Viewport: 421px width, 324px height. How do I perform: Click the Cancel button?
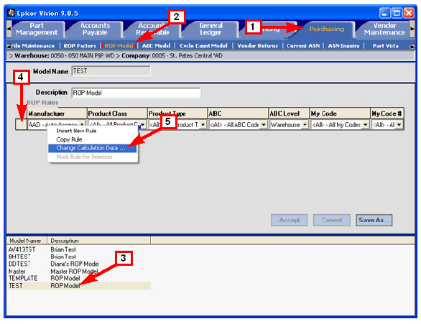[x=332, y=220]
